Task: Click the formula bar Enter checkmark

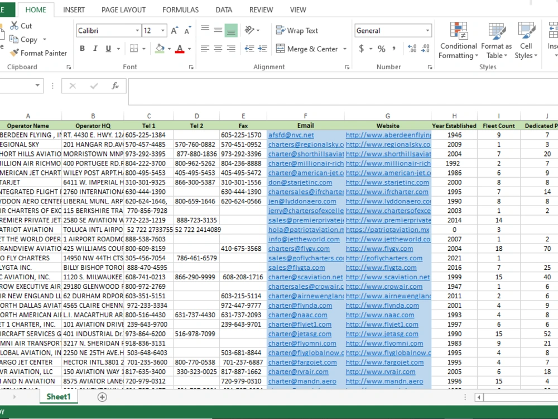Action: point(94,86)
